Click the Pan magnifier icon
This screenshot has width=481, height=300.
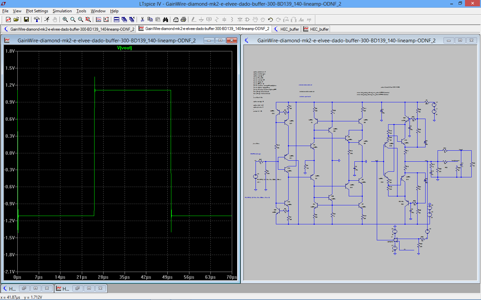(x=73, y=20)
